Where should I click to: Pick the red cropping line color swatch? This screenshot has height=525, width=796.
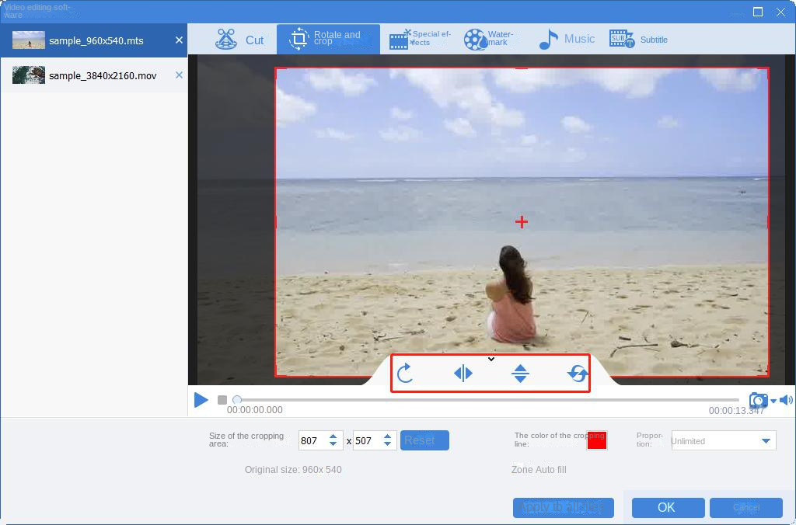pos(596,440)
